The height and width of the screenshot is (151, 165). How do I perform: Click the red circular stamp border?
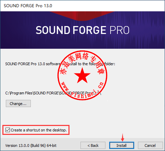(82, 51)
